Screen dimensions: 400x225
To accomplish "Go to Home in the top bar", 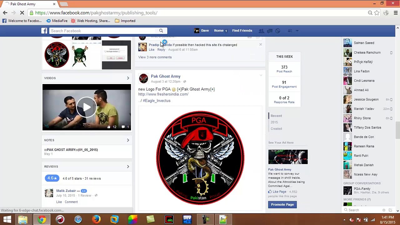I will (219, 31).
